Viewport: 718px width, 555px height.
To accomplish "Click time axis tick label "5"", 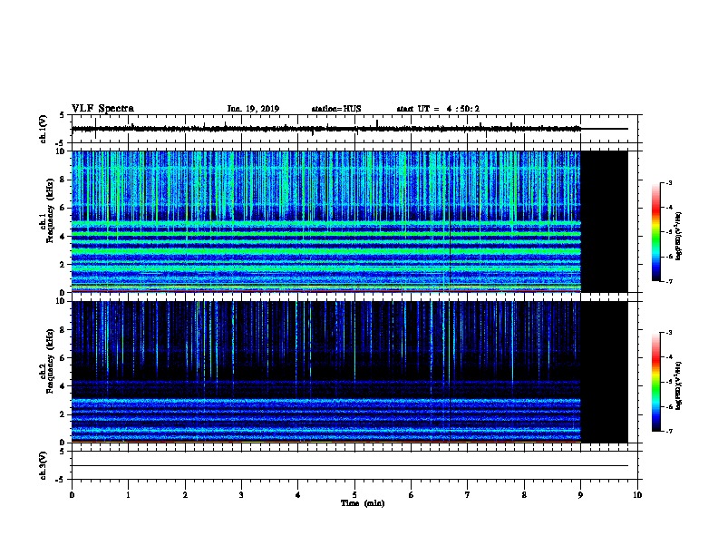I will click(x=354, y=494).
